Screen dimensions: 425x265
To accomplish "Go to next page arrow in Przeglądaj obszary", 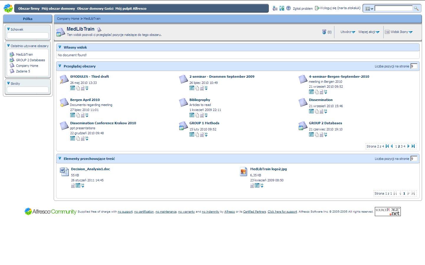I will (x=408, y=146).
